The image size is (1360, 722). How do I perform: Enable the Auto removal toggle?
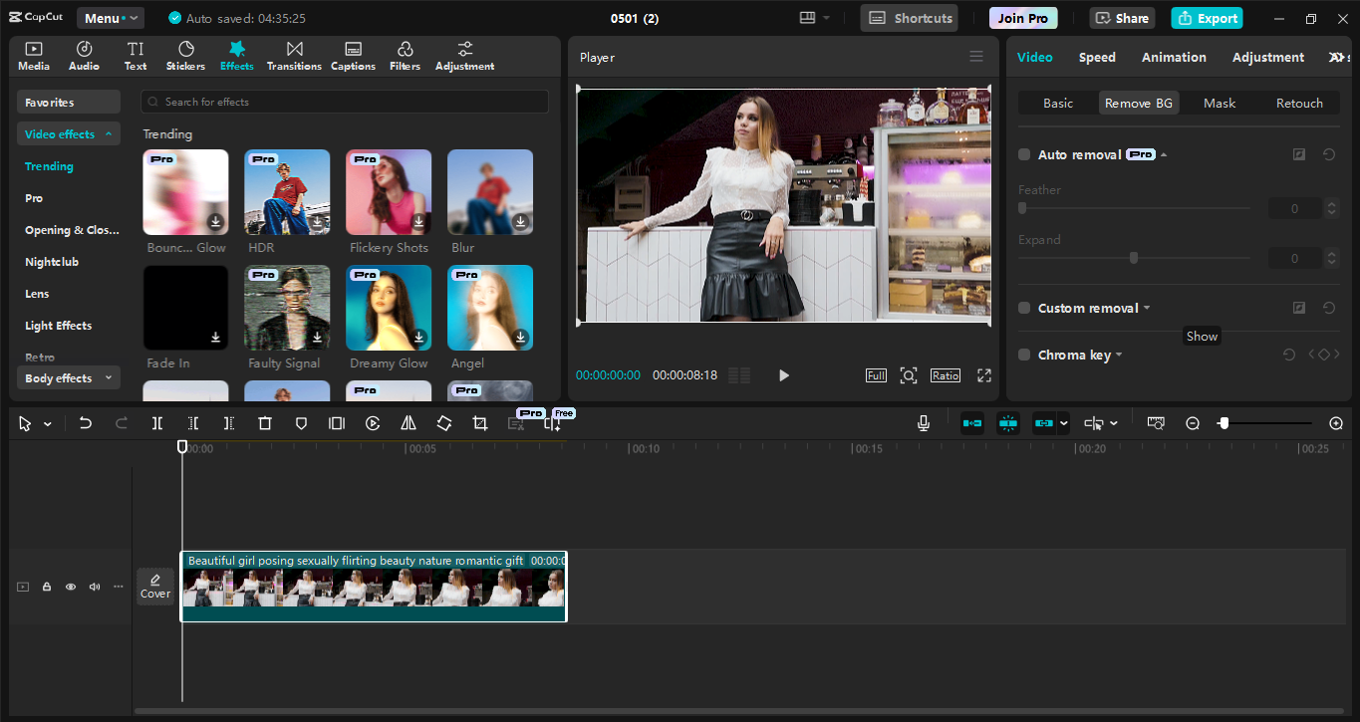click(x=1023, y=154)
